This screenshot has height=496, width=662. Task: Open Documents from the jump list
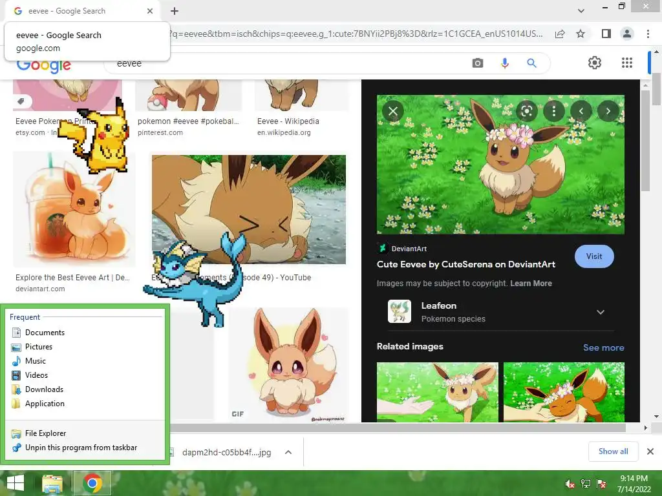click(x=45, y=333)
